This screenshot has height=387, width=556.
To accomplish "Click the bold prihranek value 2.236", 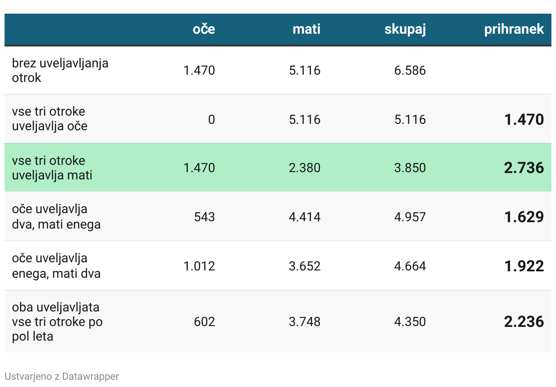I will (524, 322).
